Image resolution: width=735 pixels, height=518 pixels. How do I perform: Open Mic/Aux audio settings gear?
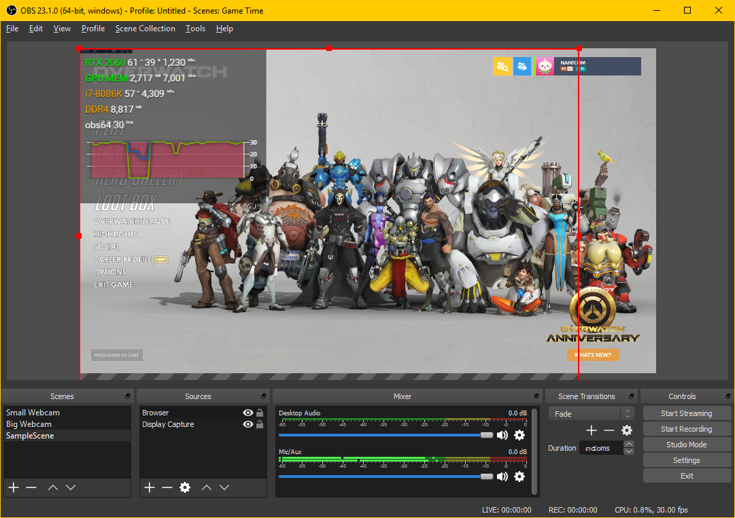519,477
